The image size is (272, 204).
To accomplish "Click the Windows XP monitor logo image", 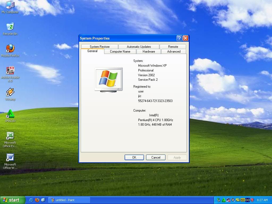I will (x=108, y=80).
